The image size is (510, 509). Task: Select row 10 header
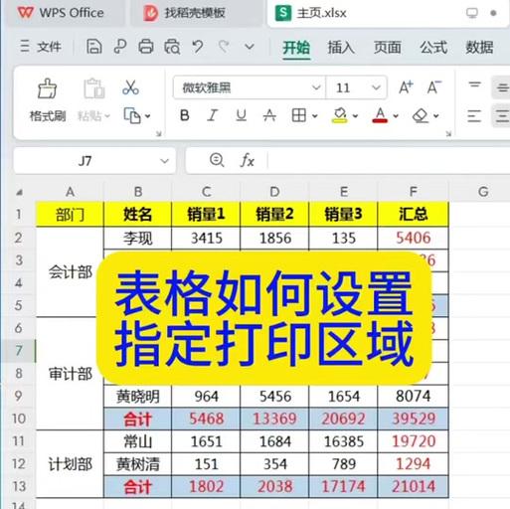(x=19, y=419)
